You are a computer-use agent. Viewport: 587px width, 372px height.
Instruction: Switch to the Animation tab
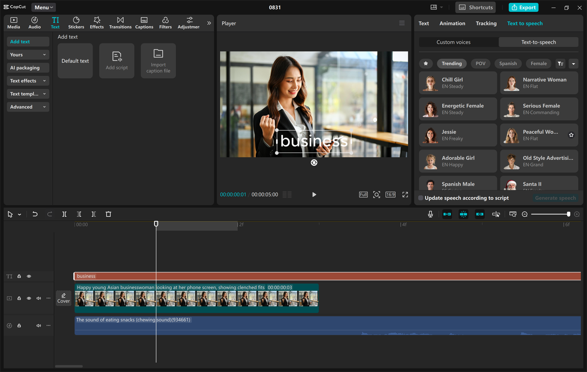452,23
